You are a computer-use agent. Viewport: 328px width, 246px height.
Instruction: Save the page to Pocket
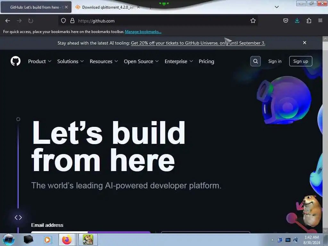pyautogui.click(x=285, y=21)
